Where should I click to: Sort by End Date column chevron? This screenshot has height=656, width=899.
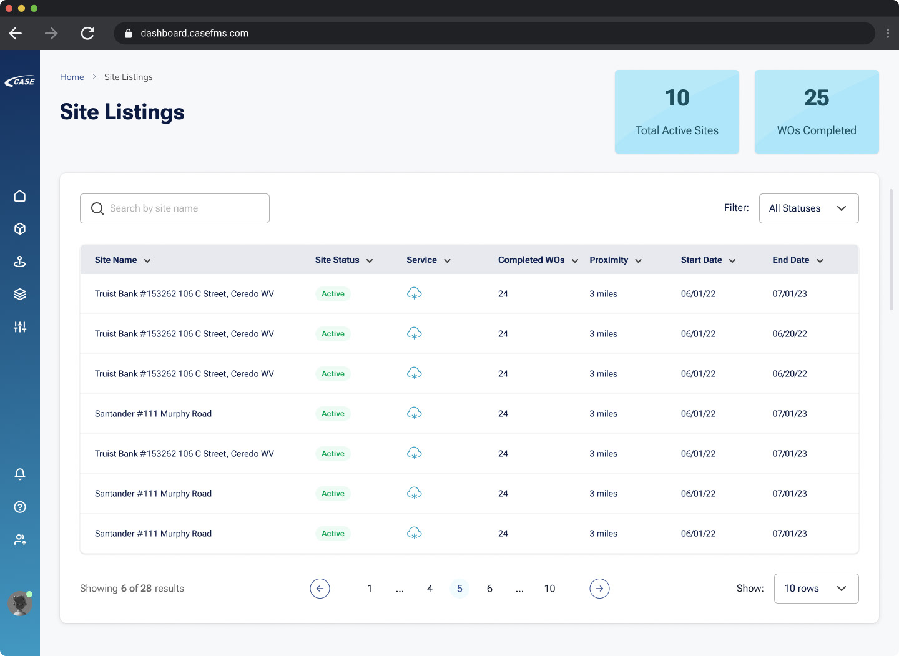click(820, 261)
